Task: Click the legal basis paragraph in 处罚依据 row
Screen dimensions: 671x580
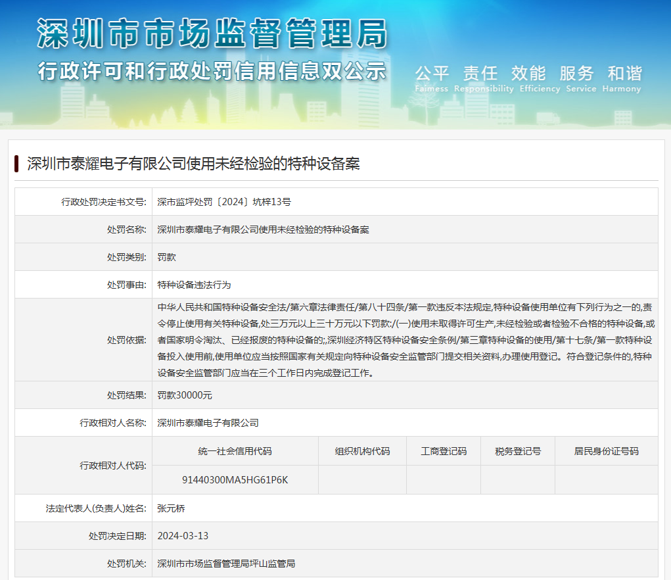Action: [x=405, y=340]
